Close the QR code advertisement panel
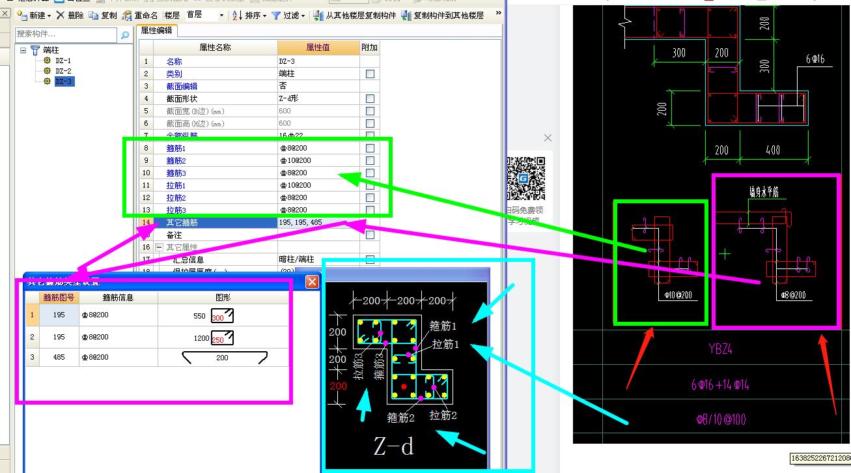The image size is (851, 473). click(548, 137)
